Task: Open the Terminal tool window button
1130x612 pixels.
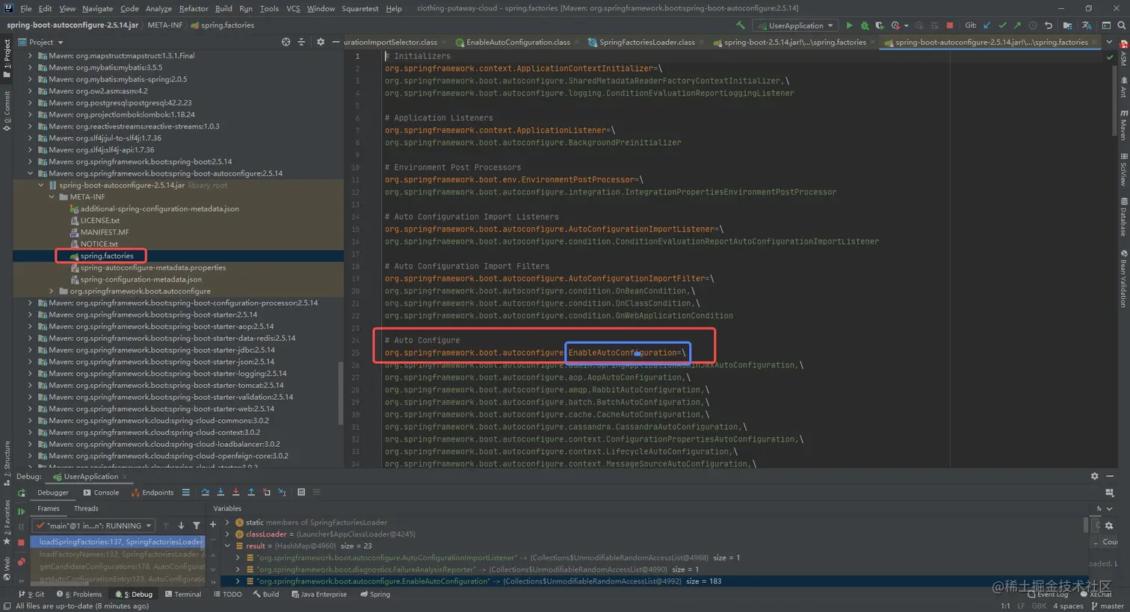Action: coord(182,595)
